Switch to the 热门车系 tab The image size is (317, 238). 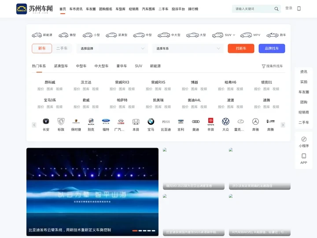39,66
